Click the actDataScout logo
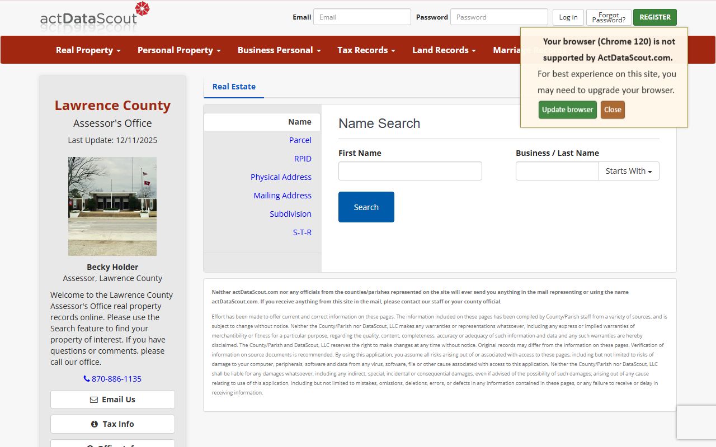The image size is (716, 447). coord(95,16)
